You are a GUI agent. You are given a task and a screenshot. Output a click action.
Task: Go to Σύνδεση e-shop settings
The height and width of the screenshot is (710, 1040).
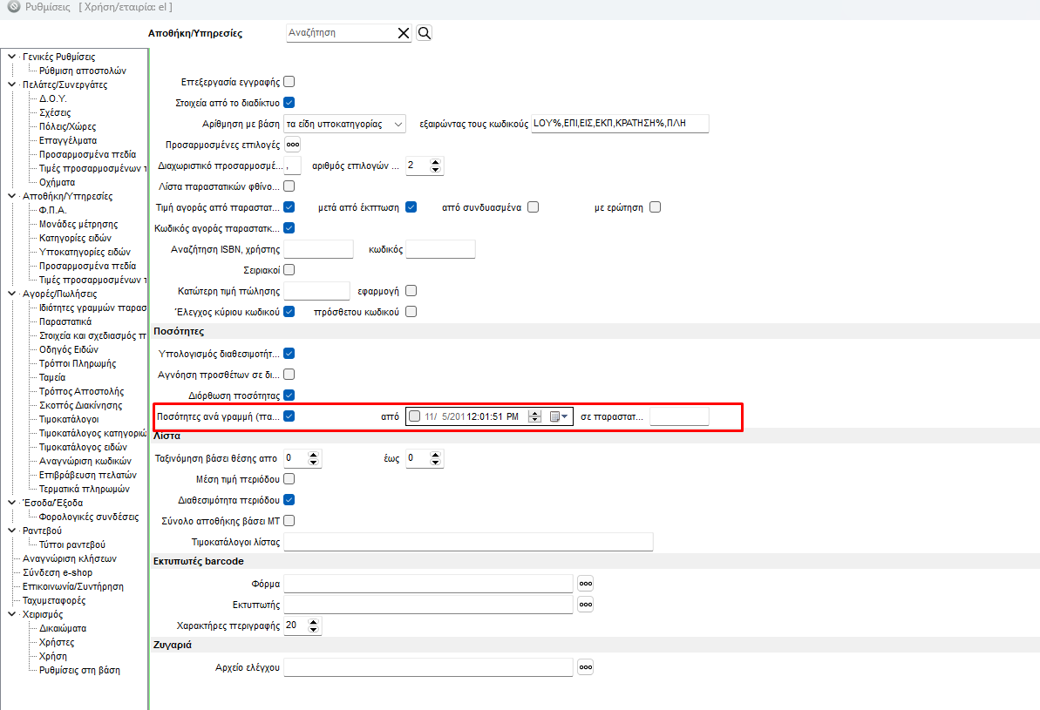click(x=57, y=572)
